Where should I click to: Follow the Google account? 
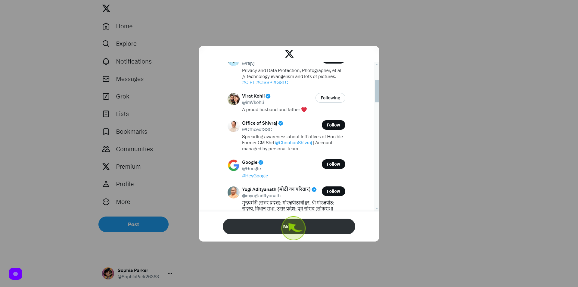[x=333, y=164]
